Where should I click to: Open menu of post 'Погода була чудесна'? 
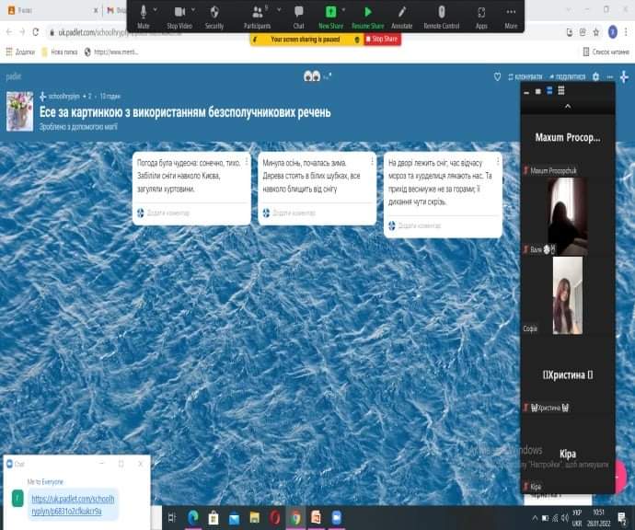(x=247, y=162)
